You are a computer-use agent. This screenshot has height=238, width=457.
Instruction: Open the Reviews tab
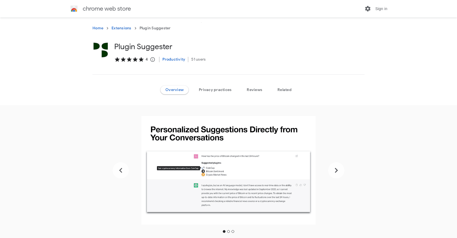coord(254,90)
